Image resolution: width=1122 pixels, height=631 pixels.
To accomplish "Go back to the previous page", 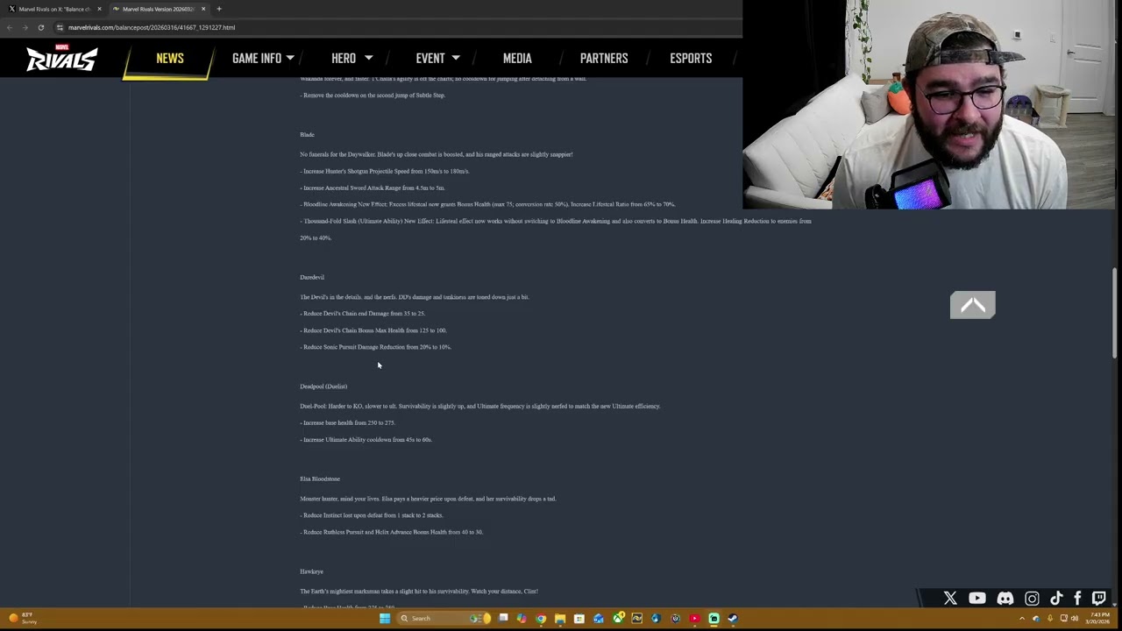I will click(10, 27).
